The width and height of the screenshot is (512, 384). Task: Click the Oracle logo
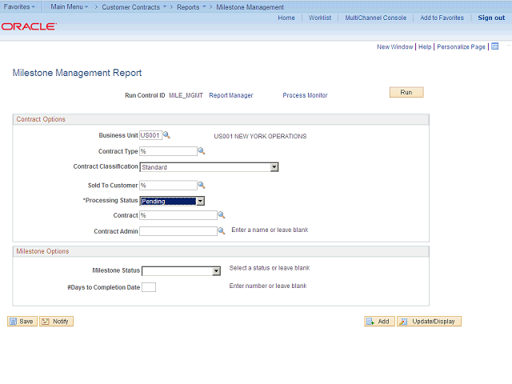pos(29,26)
